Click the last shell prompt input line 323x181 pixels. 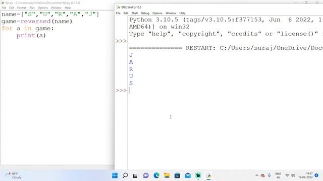226,90
